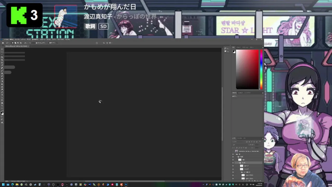This screenshot has width=332, height=187.
Task: Select the Crop tool
Action: (x=2, y=60)
